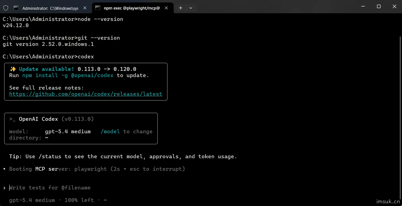
Task: Expand the terminal profiles dropdown arrow
Action: 191,8
